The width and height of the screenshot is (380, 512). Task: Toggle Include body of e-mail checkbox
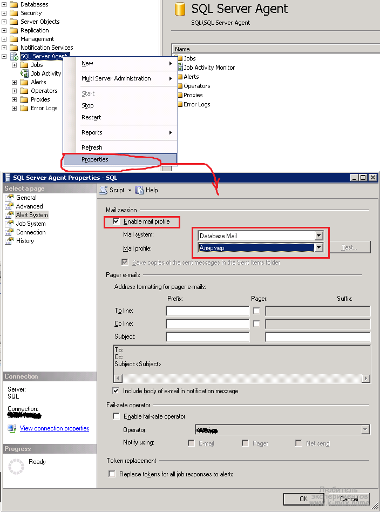click(x=116, y=390)
